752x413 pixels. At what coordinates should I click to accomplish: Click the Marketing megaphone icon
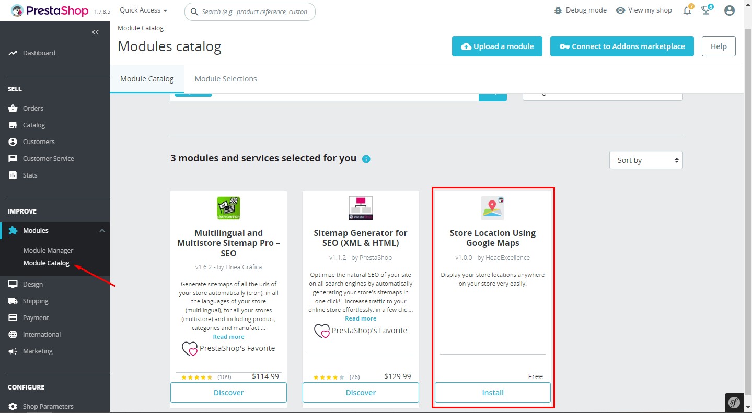[13, 351]
